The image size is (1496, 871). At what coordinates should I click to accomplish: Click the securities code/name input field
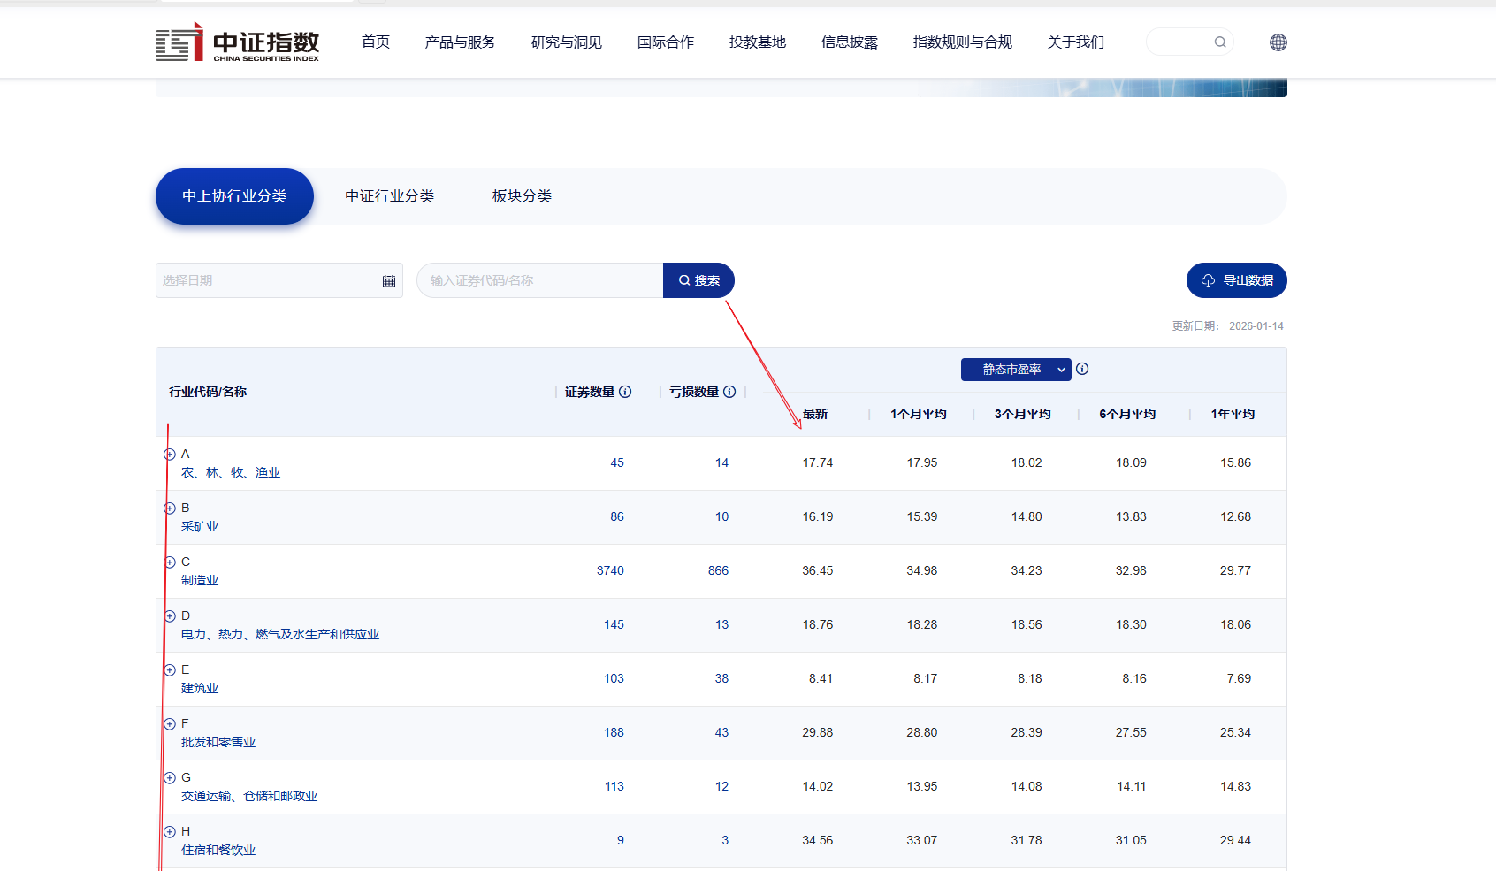click(x=539, y=280)
